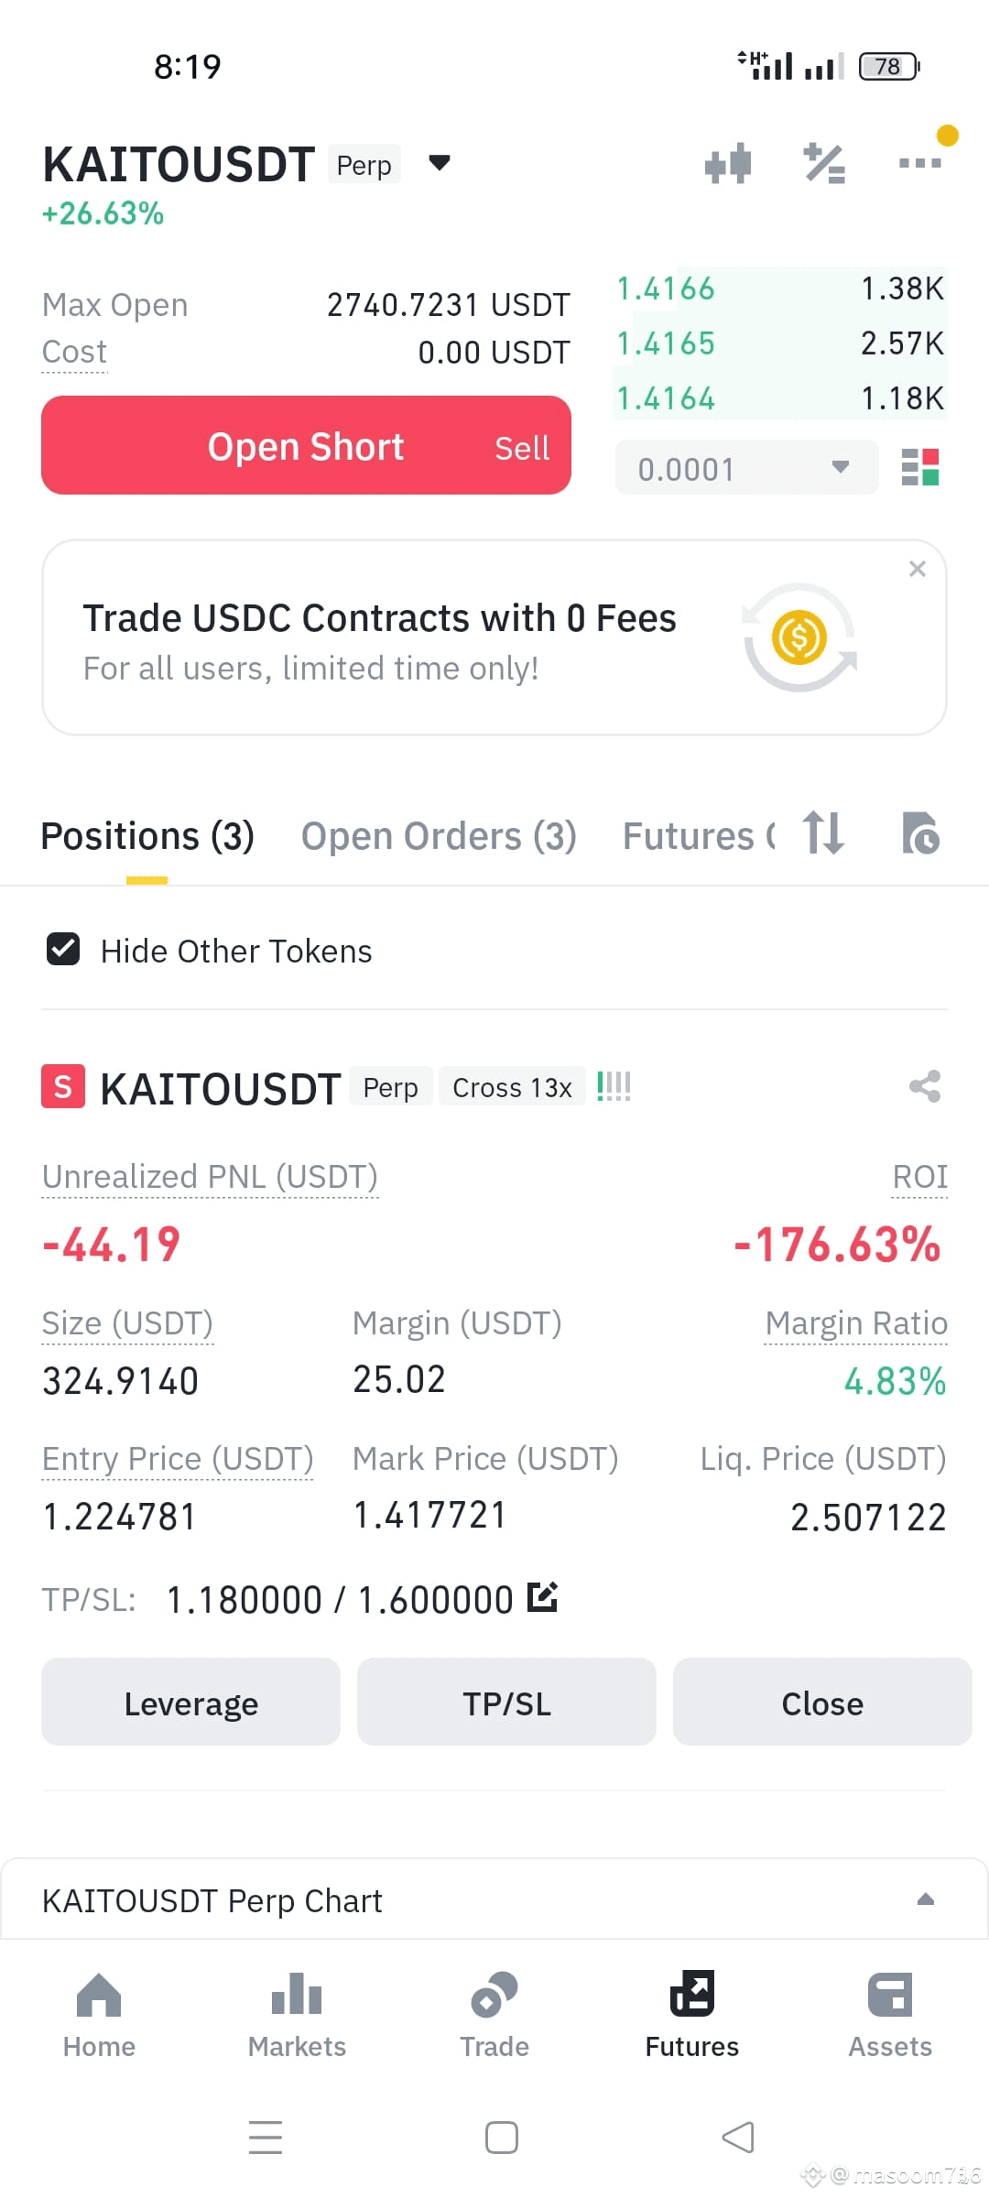Open the Leverage adjustment button

190,1703
